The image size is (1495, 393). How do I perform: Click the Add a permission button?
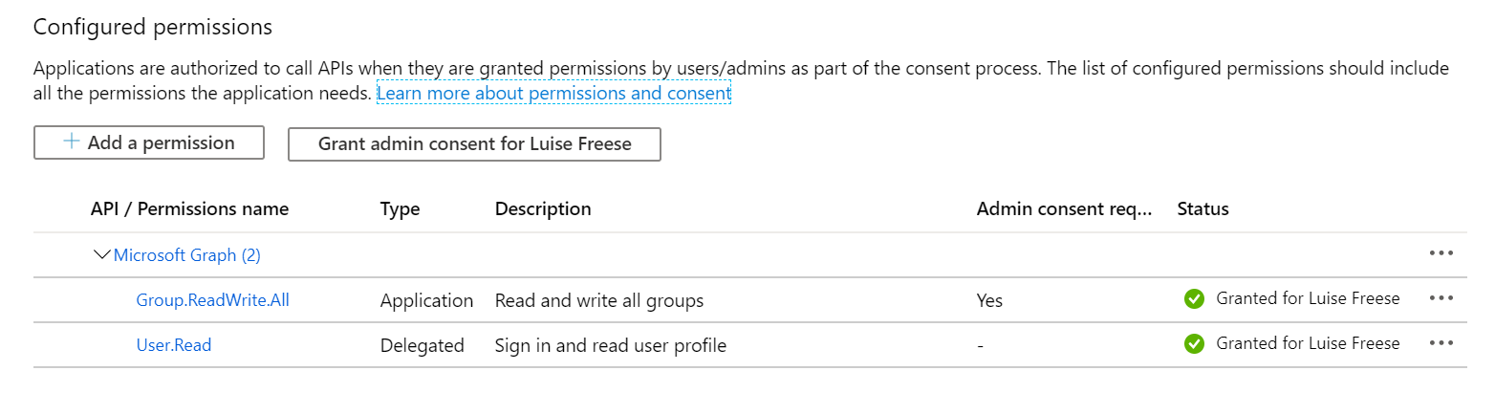click(148, 143)
